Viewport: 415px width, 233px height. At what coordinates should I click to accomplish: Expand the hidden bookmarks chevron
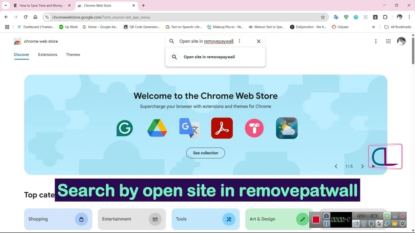(x=373, y=27)
